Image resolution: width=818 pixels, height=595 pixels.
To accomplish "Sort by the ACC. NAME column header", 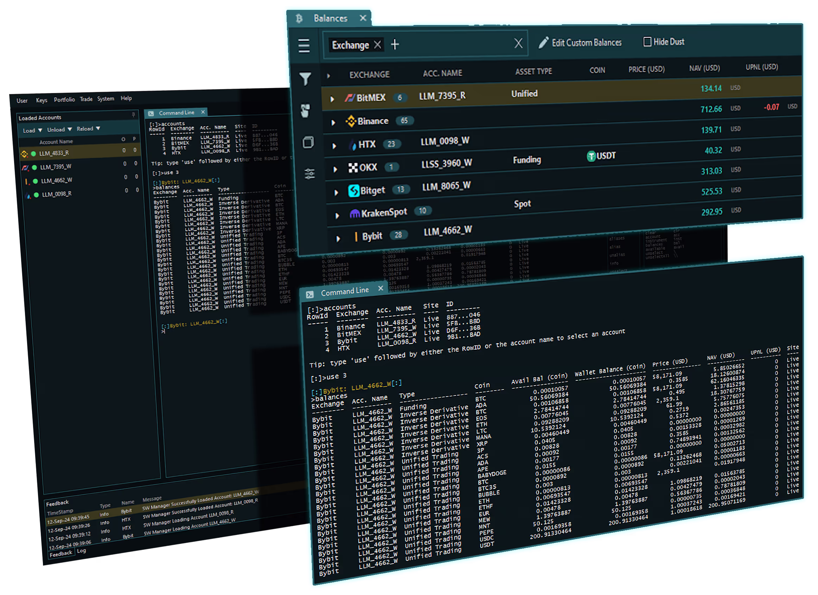I will [442, 73].
